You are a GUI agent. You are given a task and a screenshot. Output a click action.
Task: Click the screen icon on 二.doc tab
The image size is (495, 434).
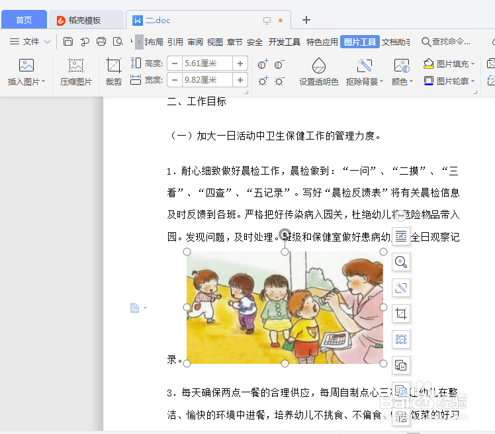click(267, 21)
